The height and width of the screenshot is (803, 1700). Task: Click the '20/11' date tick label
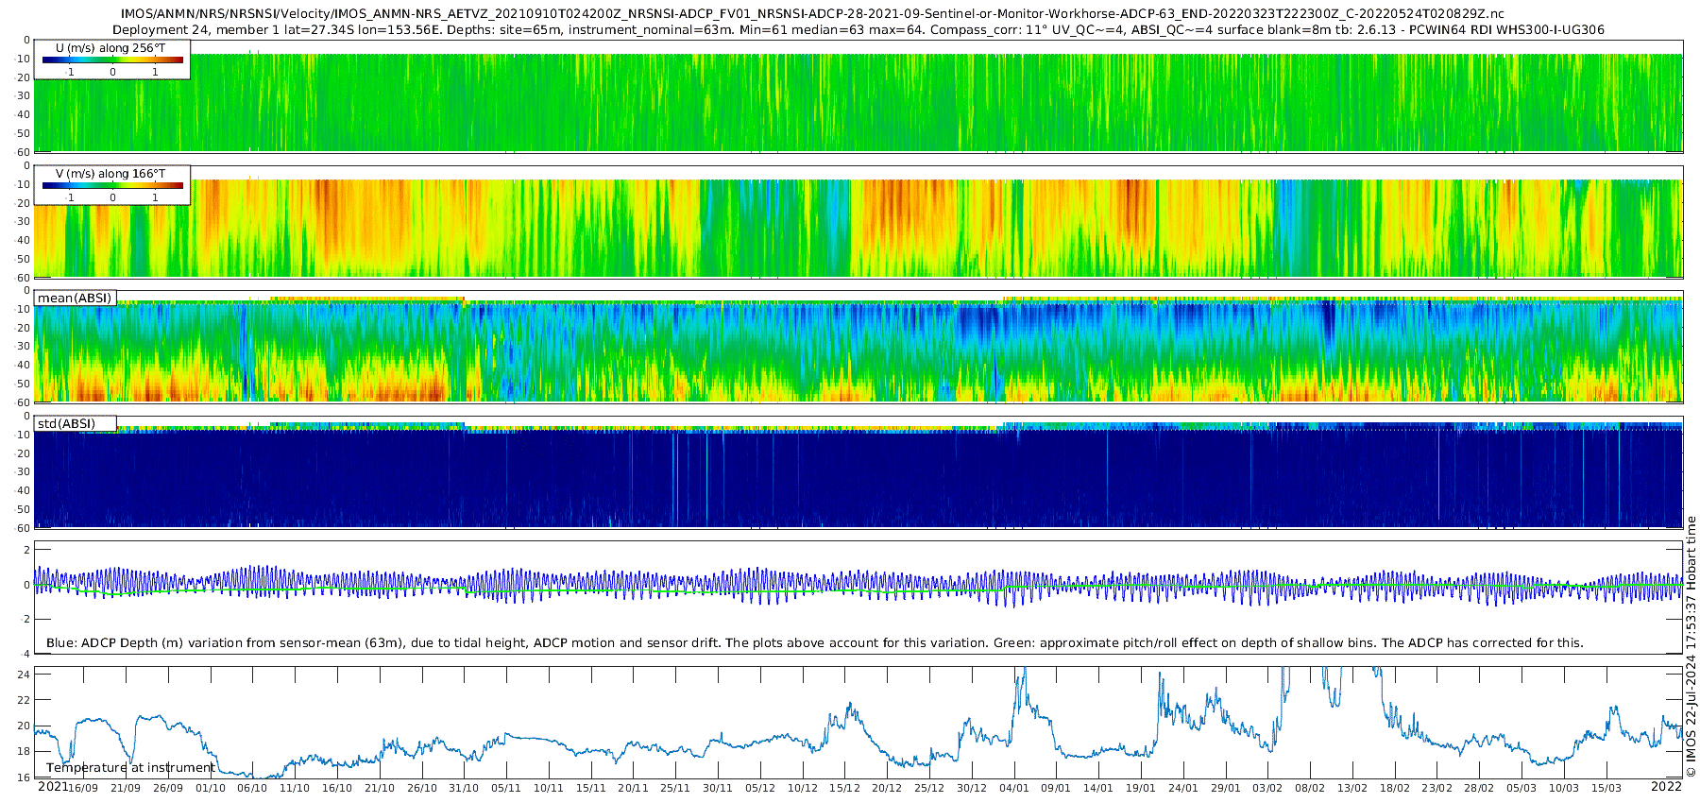tap(633, 788)
